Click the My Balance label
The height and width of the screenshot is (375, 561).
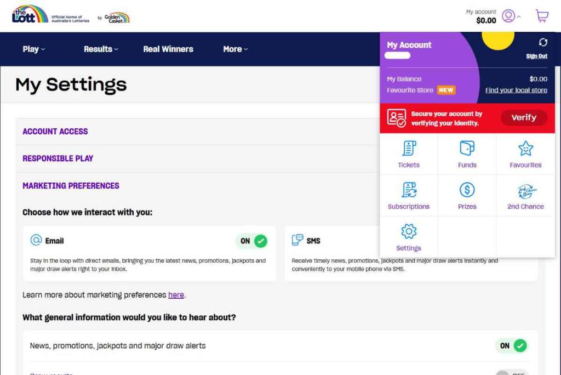pos(404,79)
